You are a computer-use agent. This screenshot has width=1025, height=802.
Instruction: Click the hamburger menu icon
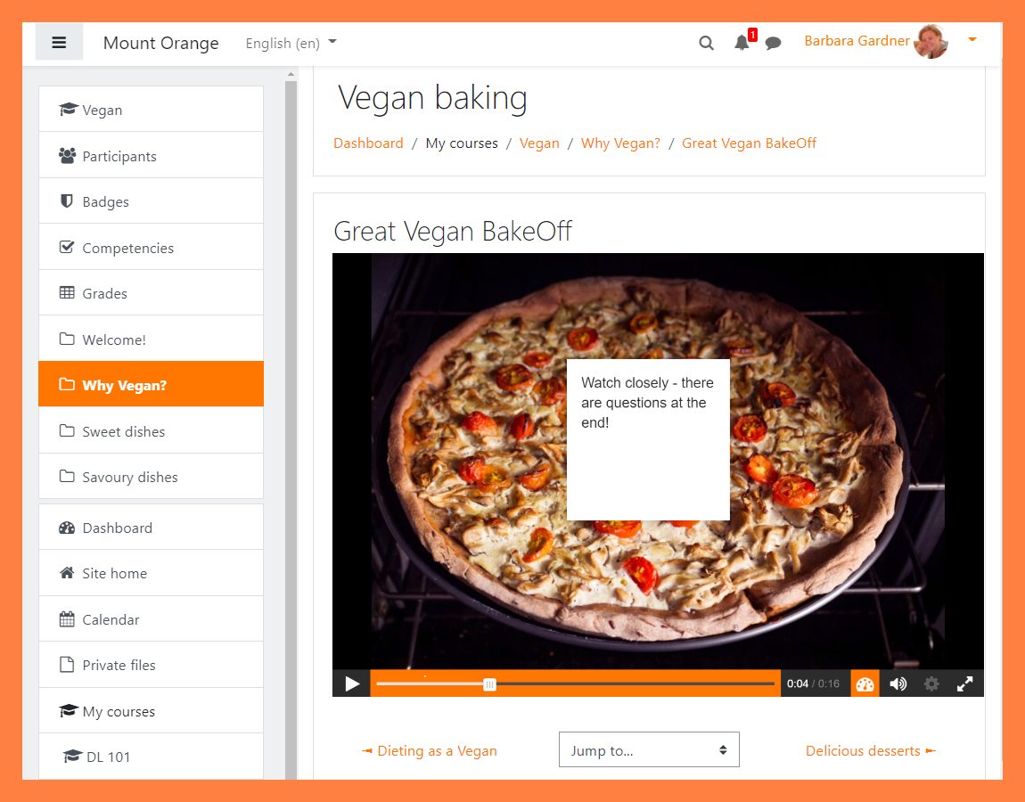coord(59,43)
